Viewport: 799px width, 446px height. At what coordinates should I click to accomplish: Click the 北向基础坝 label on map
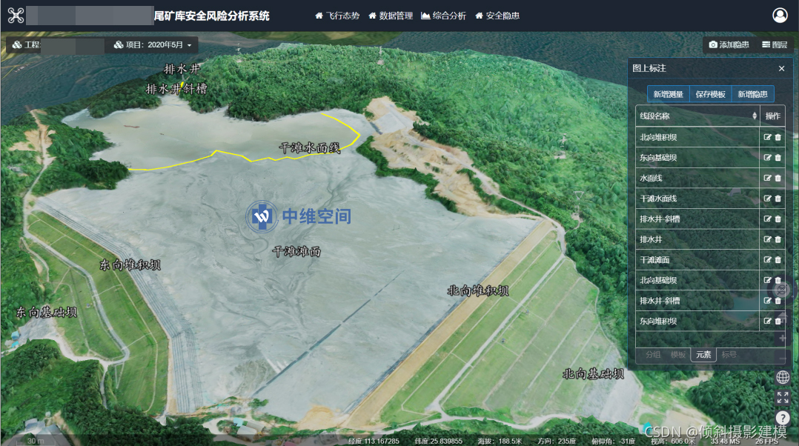593,373
